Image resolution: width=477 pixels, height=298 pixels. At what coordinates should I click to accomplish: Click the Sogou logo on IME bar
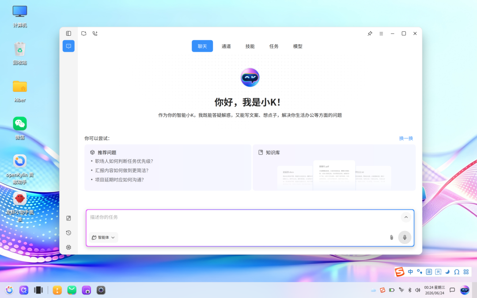click(x=400, y=272)
